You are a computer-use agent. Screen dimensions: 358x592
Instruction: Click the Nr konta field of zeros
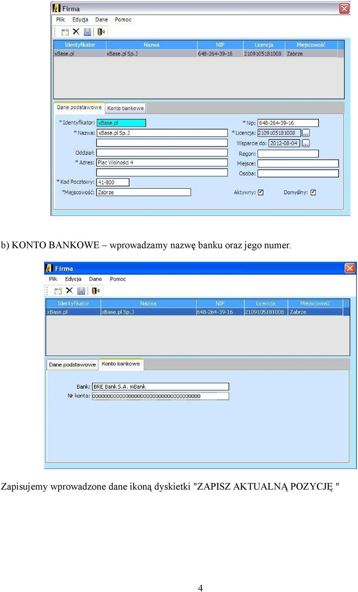point(160,396)
